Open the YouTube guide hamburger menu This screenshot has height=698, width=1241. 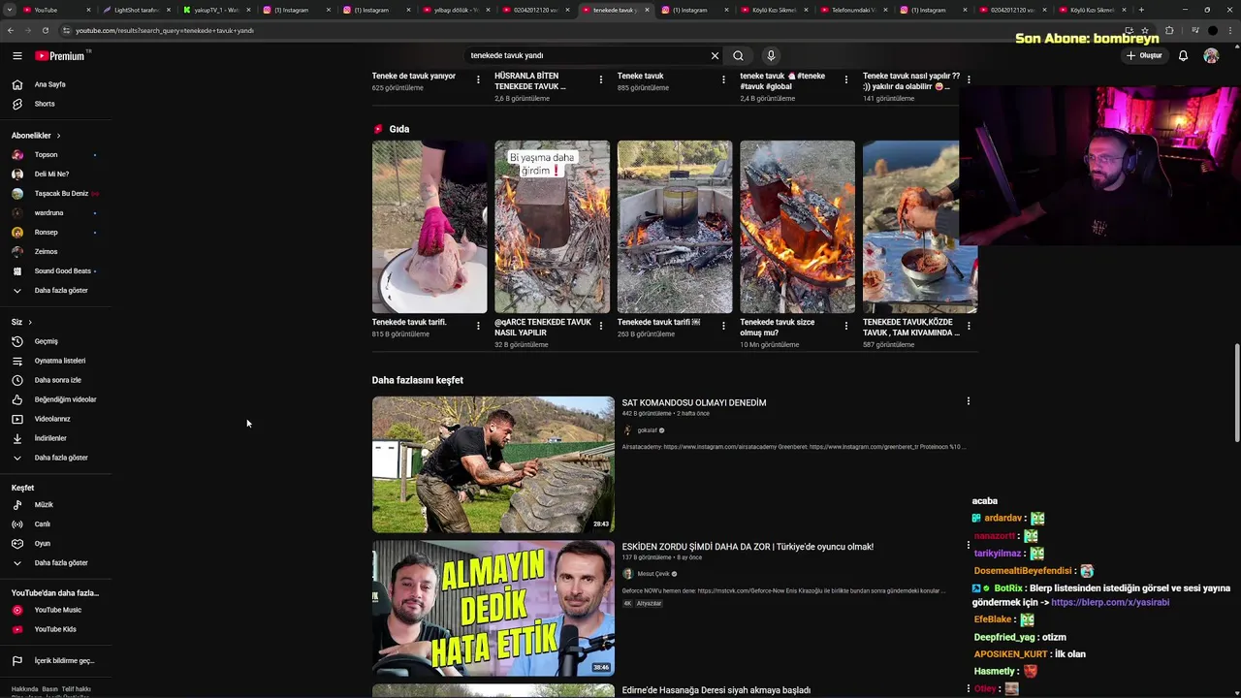coord(16,56)
